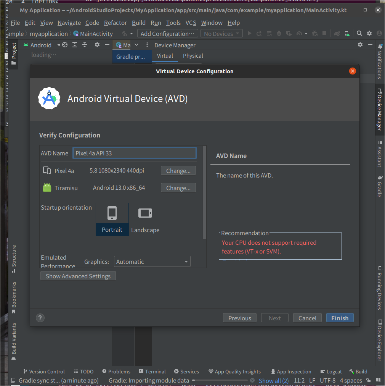Open the No Devices dropdown
Screen dimensions: 385x386
[x=221, y=34]
